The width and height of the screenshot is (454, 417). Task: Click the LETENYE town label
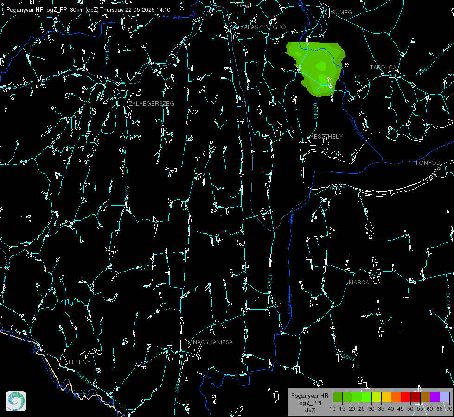click(81, 362)
